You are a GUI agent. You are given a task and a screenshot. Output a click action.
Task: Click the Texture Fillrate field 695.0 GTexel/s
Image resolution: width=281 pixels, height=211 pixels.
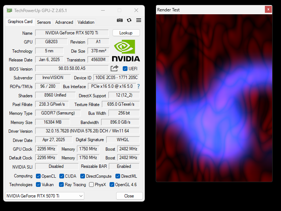[x=121, y=104]
